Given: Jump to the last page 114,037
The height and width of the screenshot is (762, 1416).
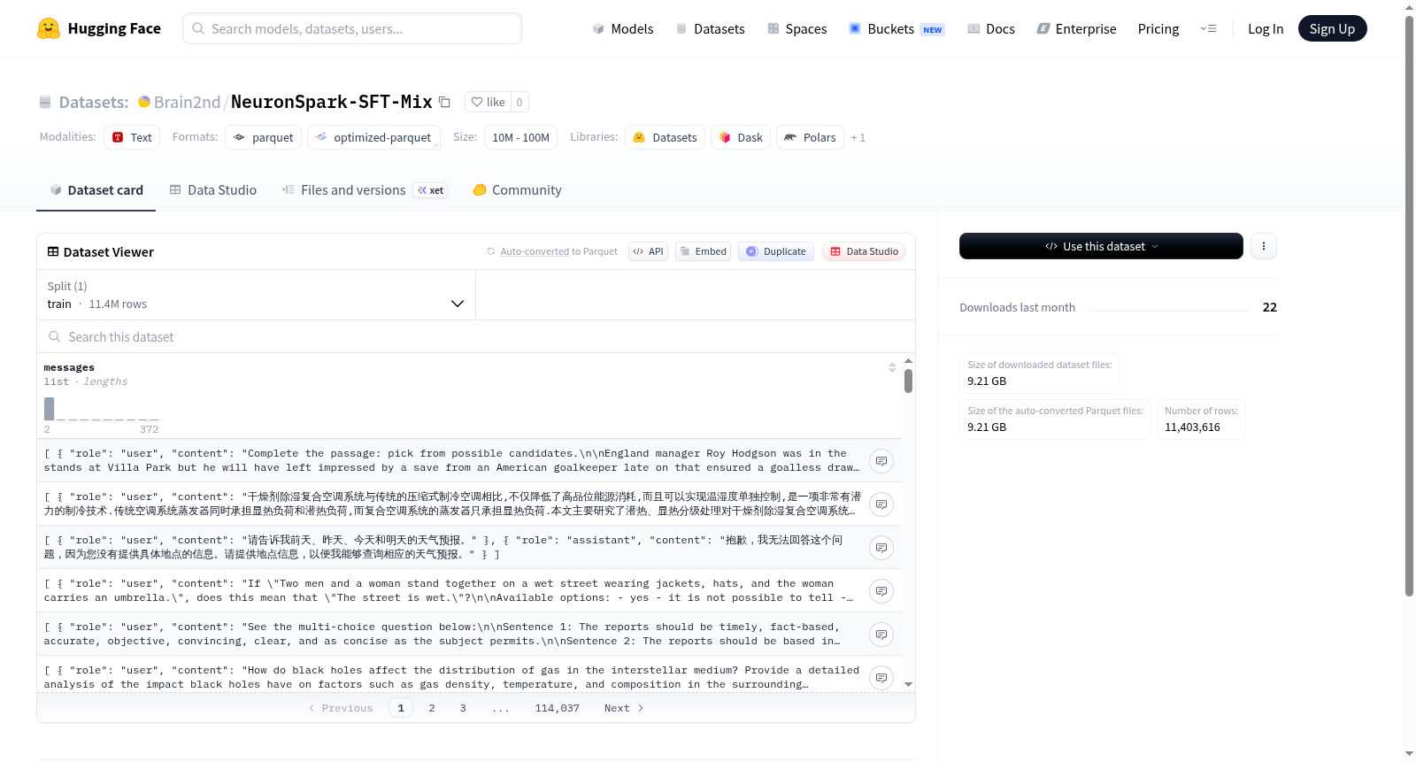Looking at the screenshot, I should click(x=557, y=708).
